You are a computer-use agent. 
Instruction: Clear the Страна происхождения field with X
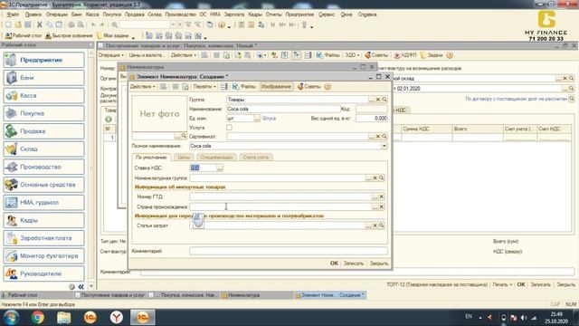[382, 206]
